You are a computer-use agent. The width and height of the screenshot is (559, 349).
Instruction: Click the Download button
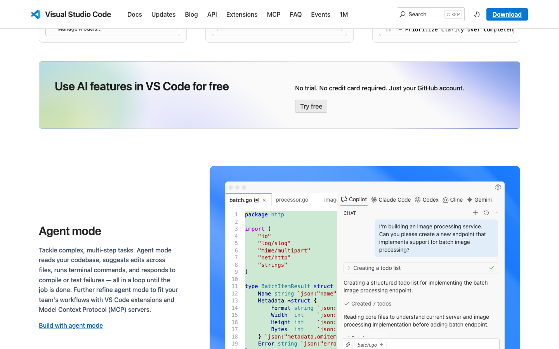507,14
